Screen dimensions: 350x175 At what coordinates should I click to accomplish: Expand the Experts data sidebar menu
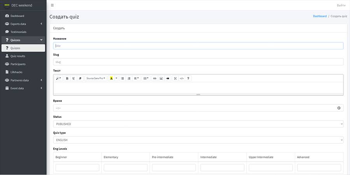(x=23, y=24)
